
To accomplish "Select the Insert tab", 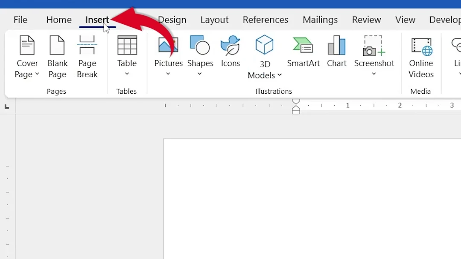I will 97,20.
